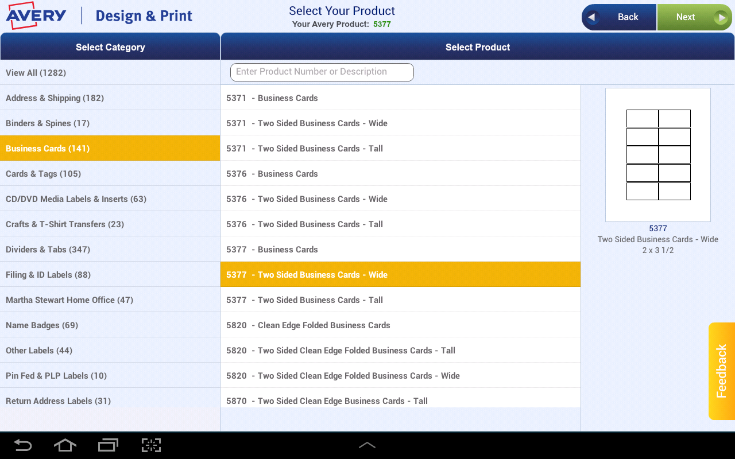This screenshot has width=735, height=459.
Task: Pick 5377 Two Sided Business Cards - Tall
Action: [400, 300]
